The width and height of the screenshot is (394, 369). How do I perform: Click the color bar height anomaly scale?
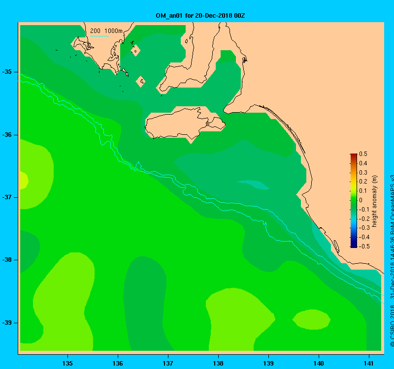point(354,201)
